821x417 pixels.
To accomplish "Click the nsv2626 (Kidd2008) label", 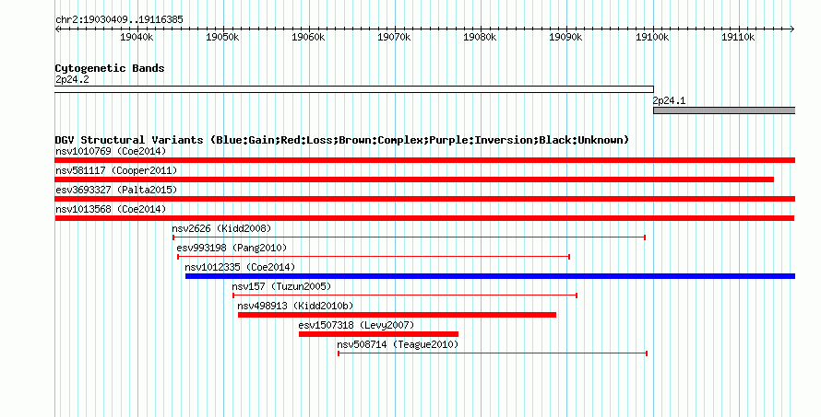I will pos(221,229).
